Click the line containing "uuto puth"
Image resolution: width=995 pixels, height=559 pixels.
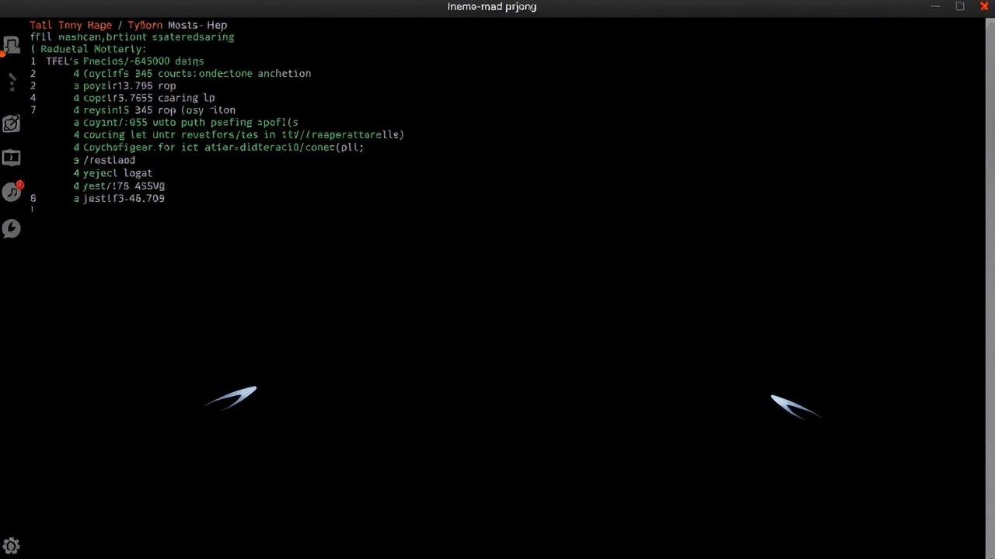coord(186,122)
